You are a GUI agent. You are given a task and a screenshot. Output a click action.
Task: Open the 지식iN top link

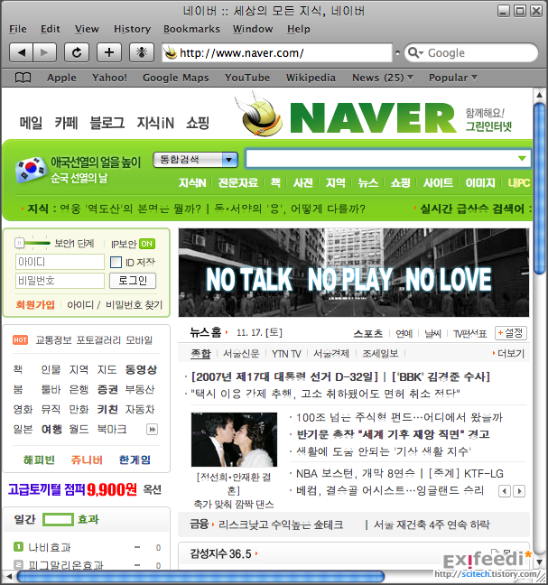click(x=155, y=123)
